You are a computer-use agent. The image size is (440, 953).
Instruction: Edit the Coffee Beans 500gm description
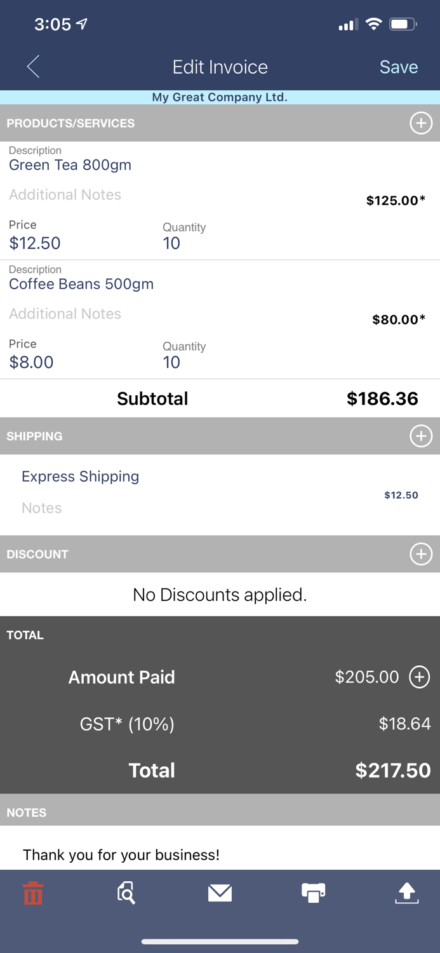(81, 284)
